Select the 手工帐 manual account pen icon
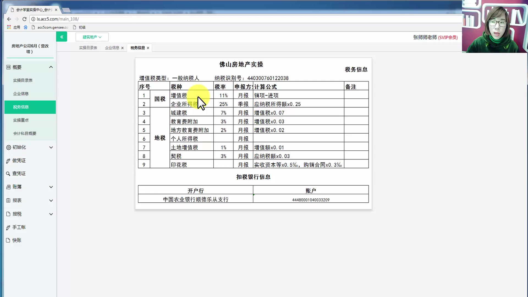528x297 pixels. tap(8, 227)
